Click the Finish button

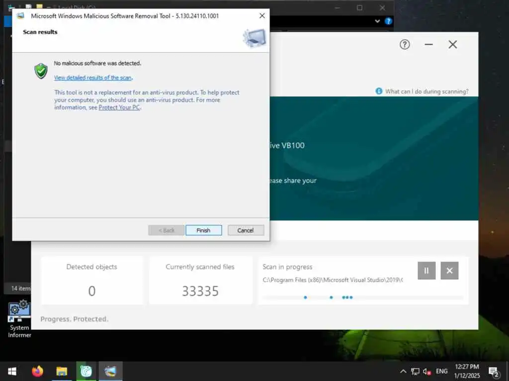point(203,230)
